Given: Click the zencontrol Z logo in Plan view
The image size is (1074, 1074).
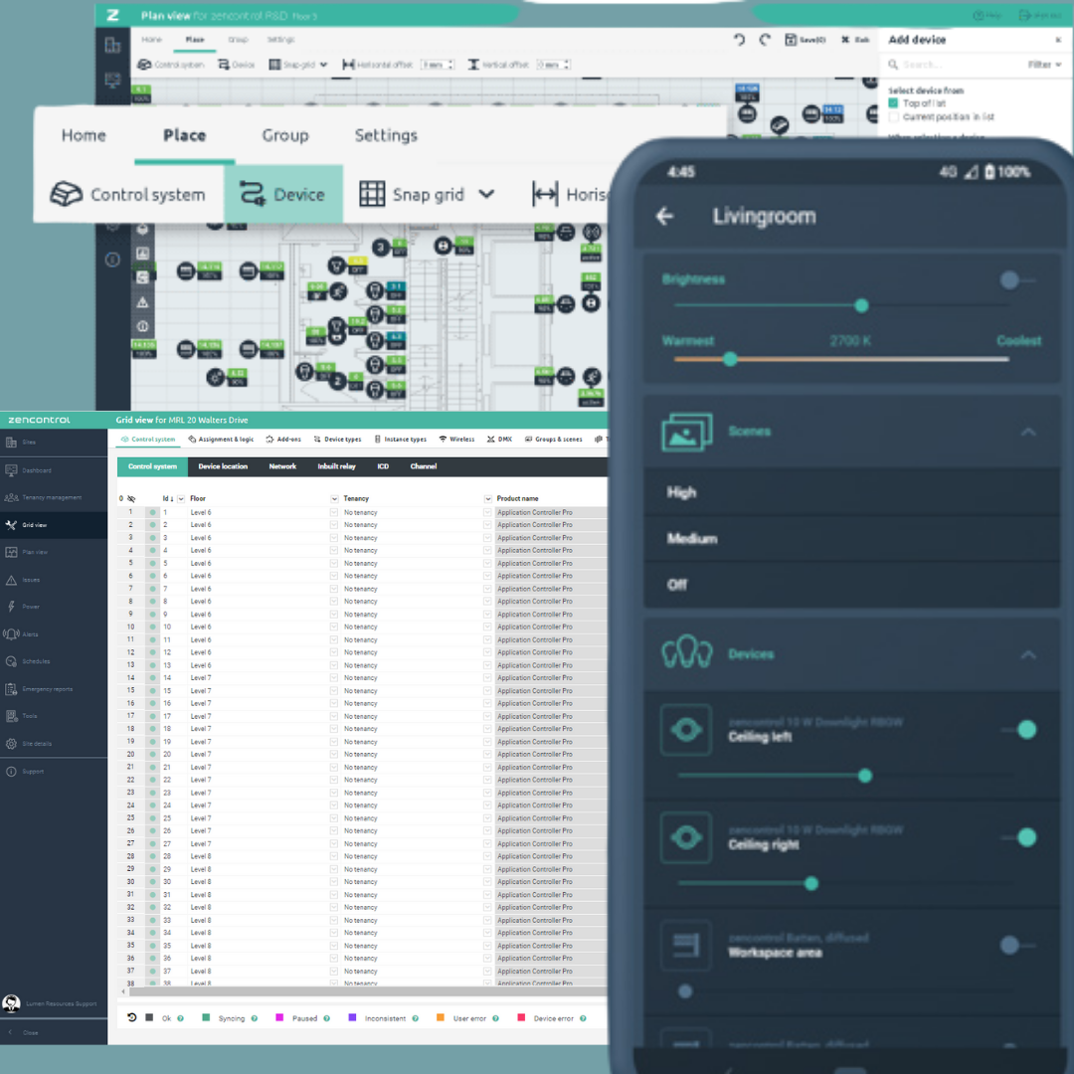Looking at the screenshot, I should 112,15.
